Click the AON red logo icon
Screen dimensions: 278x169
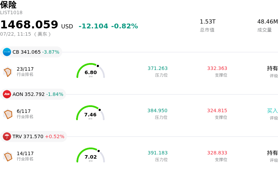tap(7, 94)
